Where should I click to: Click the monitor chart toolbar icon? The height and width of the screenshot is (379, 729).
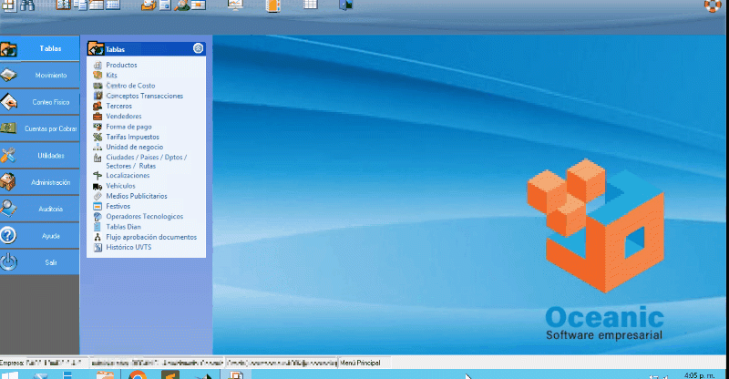pos(235,5)
